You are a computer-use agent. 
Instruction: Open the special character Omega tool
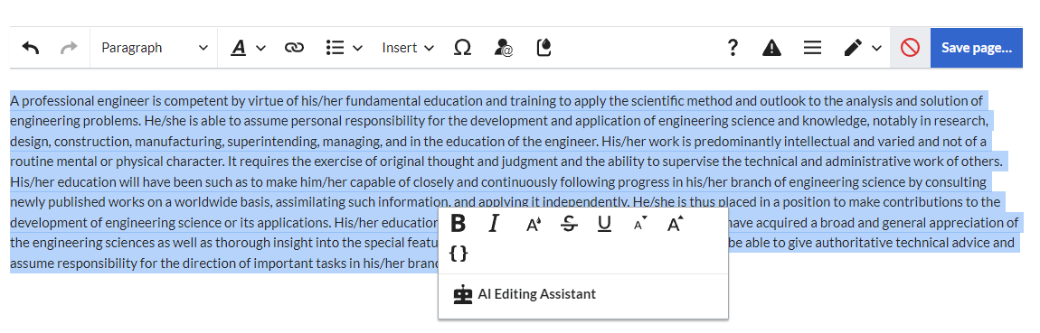[x=462, y=48]
